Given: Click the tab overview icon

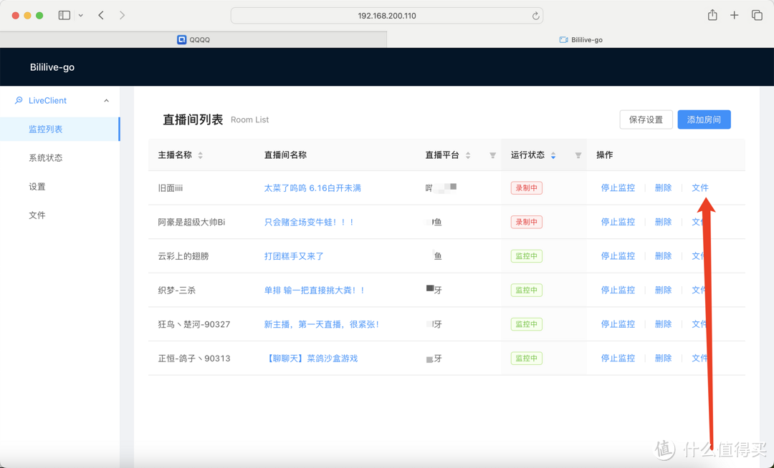Looking at the screenshot, I should tap(756, 15).
